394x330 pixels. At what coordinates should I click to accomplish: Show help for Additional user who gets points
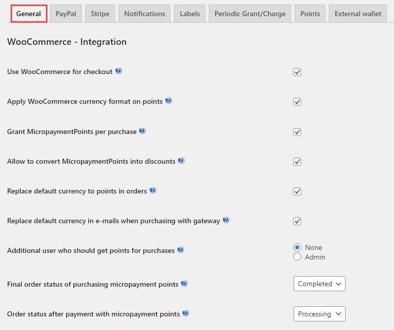[x=181, y=249]
